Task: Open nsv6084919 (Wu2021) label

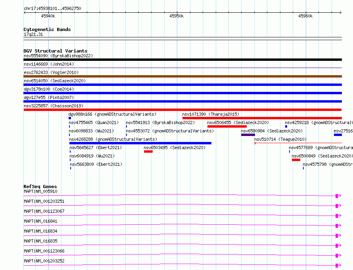Action: [x=92, y=156]
